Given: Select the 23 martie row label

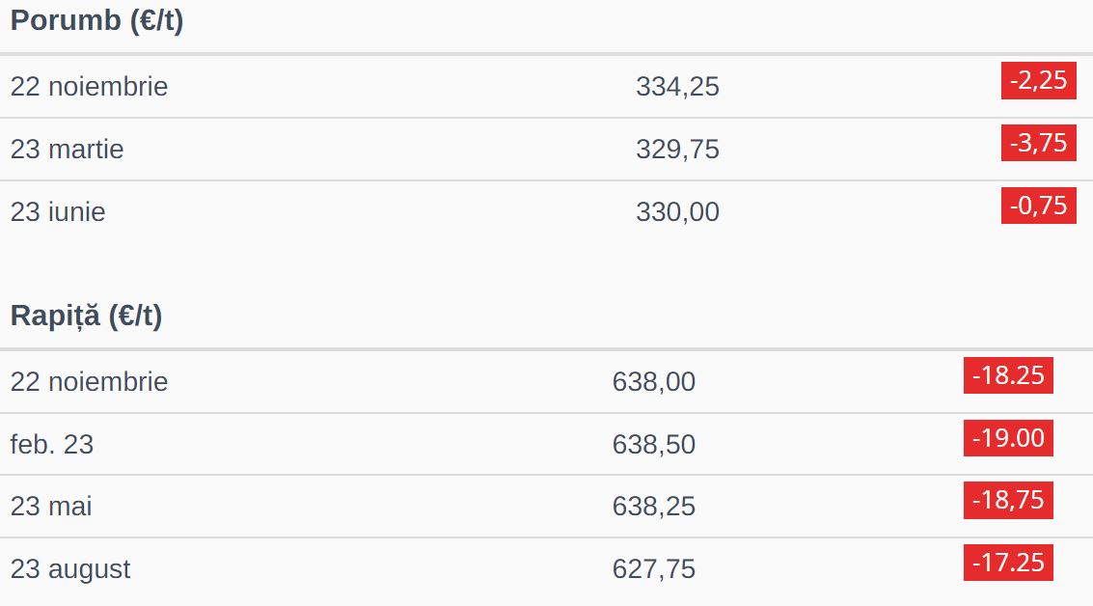Looking at the screenshot, I should coord(68,150).
